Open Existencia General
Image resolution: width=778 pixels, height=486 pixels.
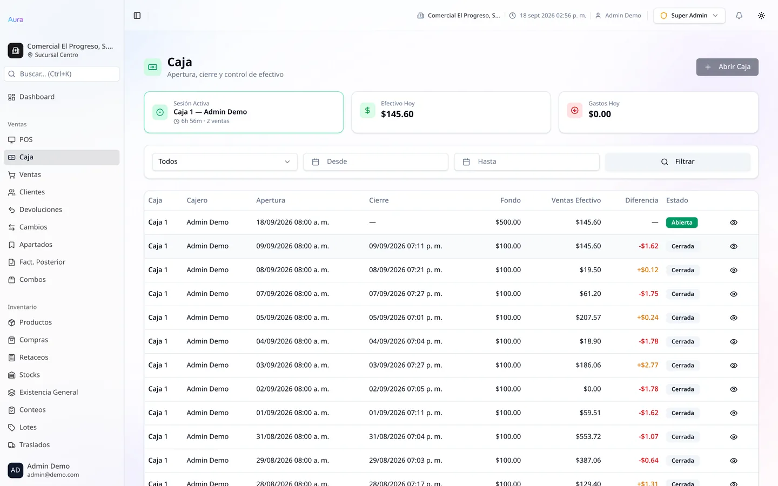[x=62, y=393]
